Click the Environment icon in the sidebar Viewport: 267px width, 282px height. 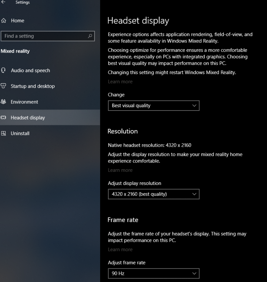point(3,102)
